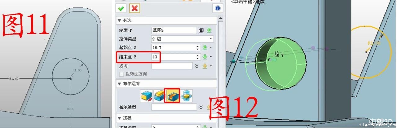
Task: Expand the double-chevron beside 方向 field
Action: (x=196, y=66)
